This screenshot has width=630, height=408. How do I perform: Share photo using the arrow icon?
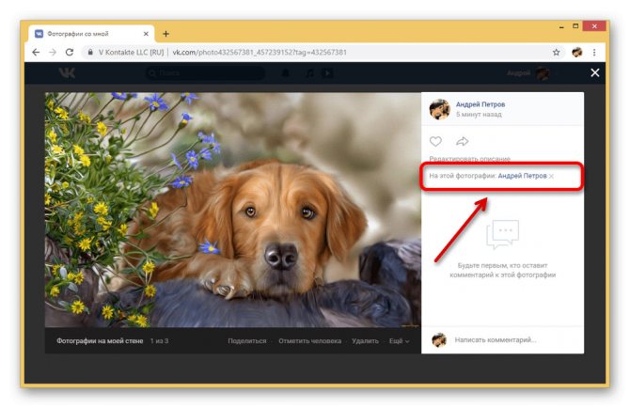tap(462, 141)
